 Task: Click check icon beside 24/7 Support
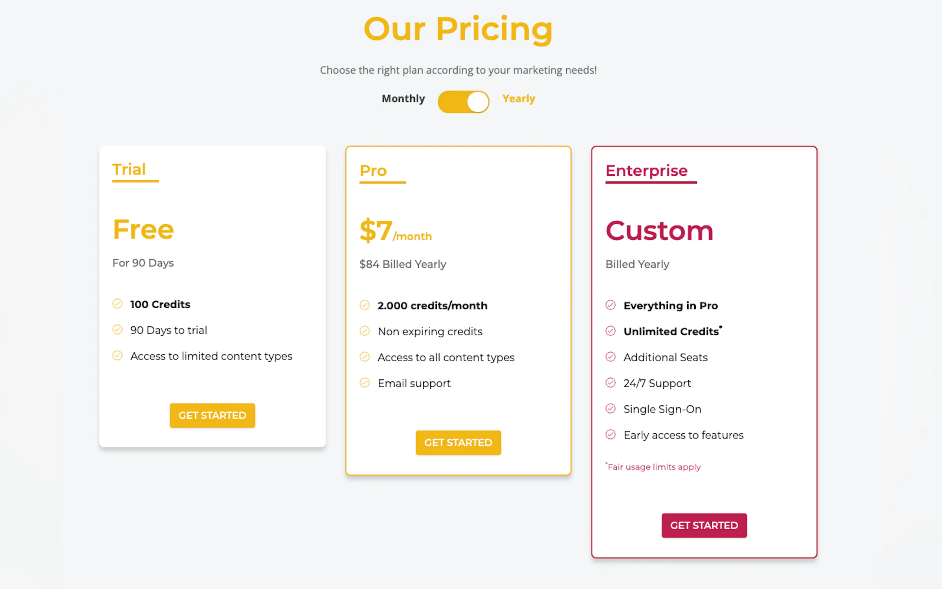[610, 383]
